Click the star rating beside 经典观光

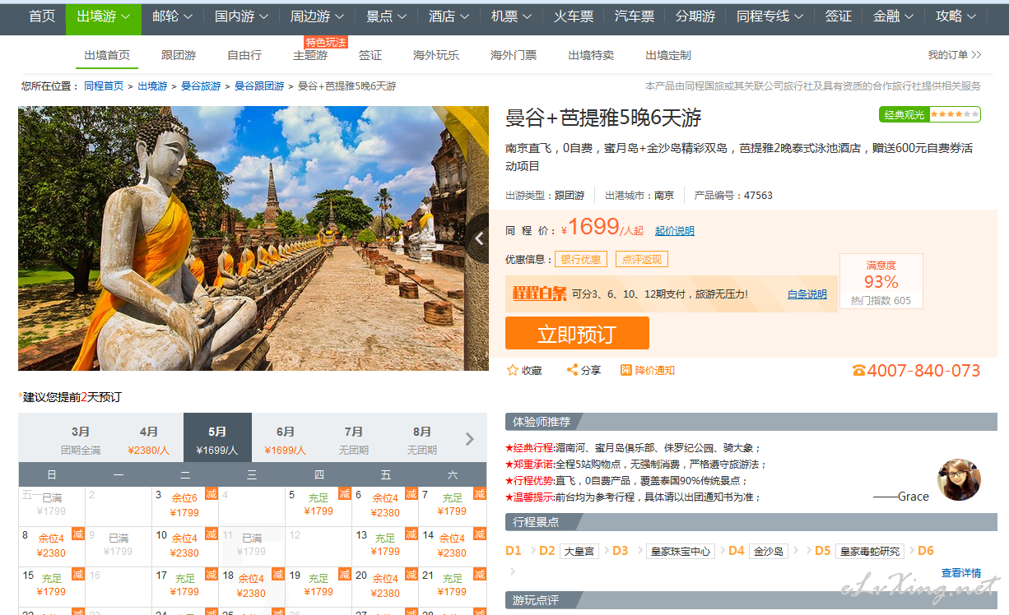point(954,114)
